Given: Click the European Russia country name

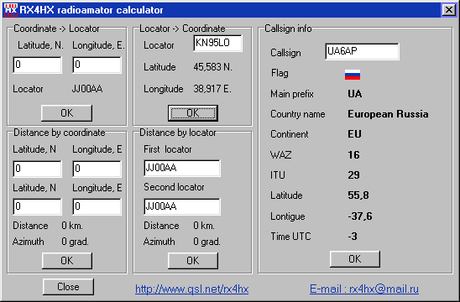Looking at the screenshot, I should tap(388, 114).
